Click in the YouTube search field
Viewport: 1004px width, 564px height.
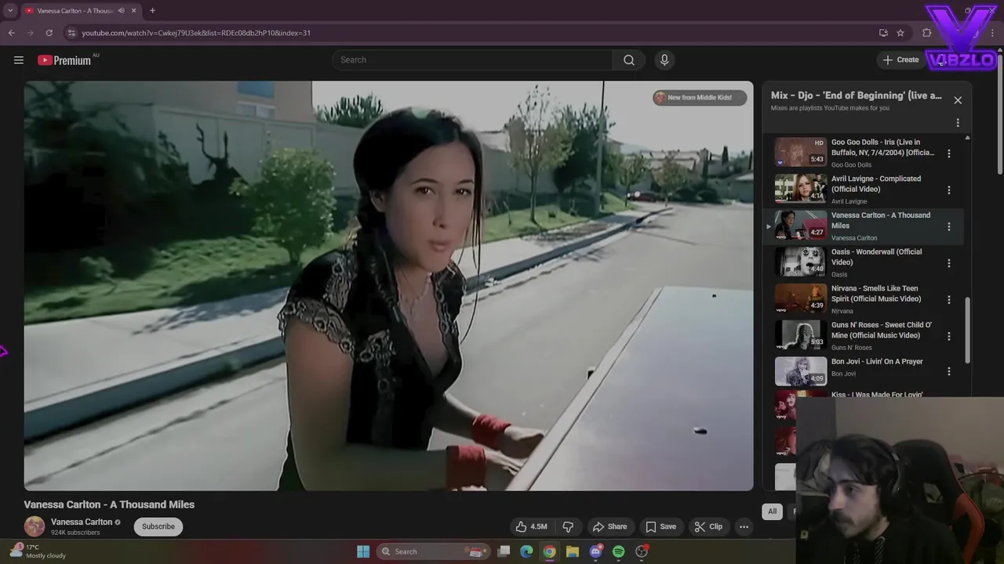pos(473,60)
